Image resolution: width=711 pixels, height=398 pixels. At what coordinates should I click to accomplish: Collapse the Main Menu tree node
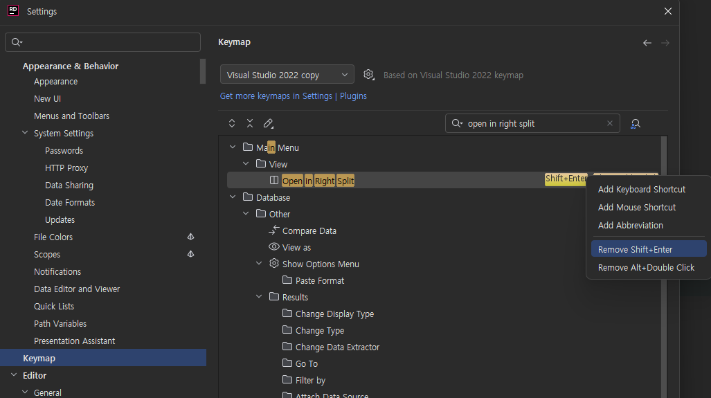point(233,147)
